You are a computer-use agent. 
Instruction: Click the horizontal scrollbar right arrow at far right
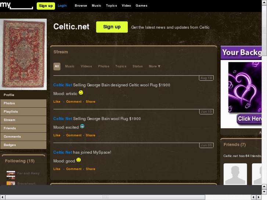coord(259,197)
